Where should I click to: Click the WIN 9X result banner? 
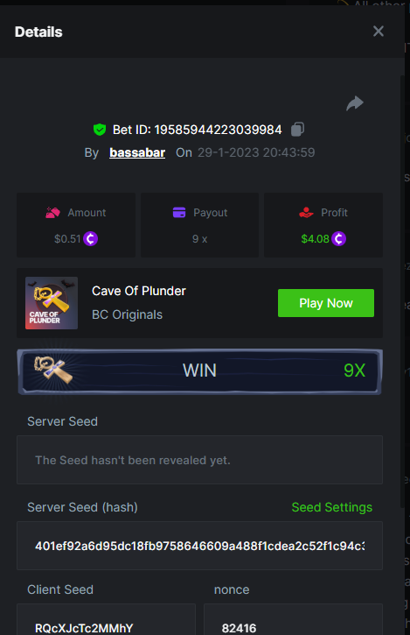tap(199, 371)
